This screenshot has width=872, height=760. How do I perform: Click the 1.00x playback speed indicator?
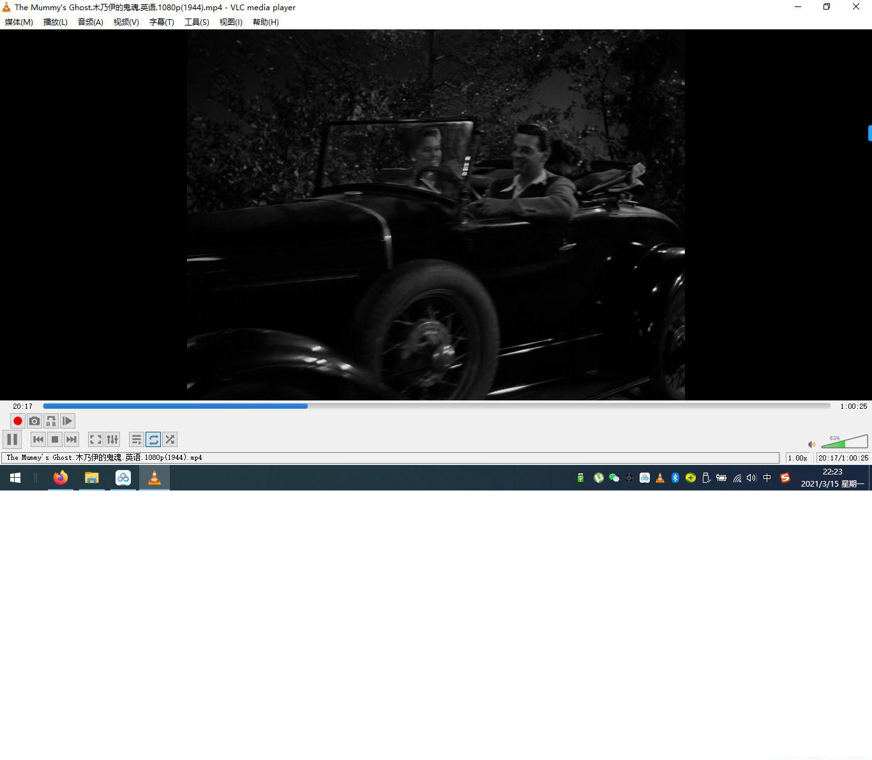point(797,458)
